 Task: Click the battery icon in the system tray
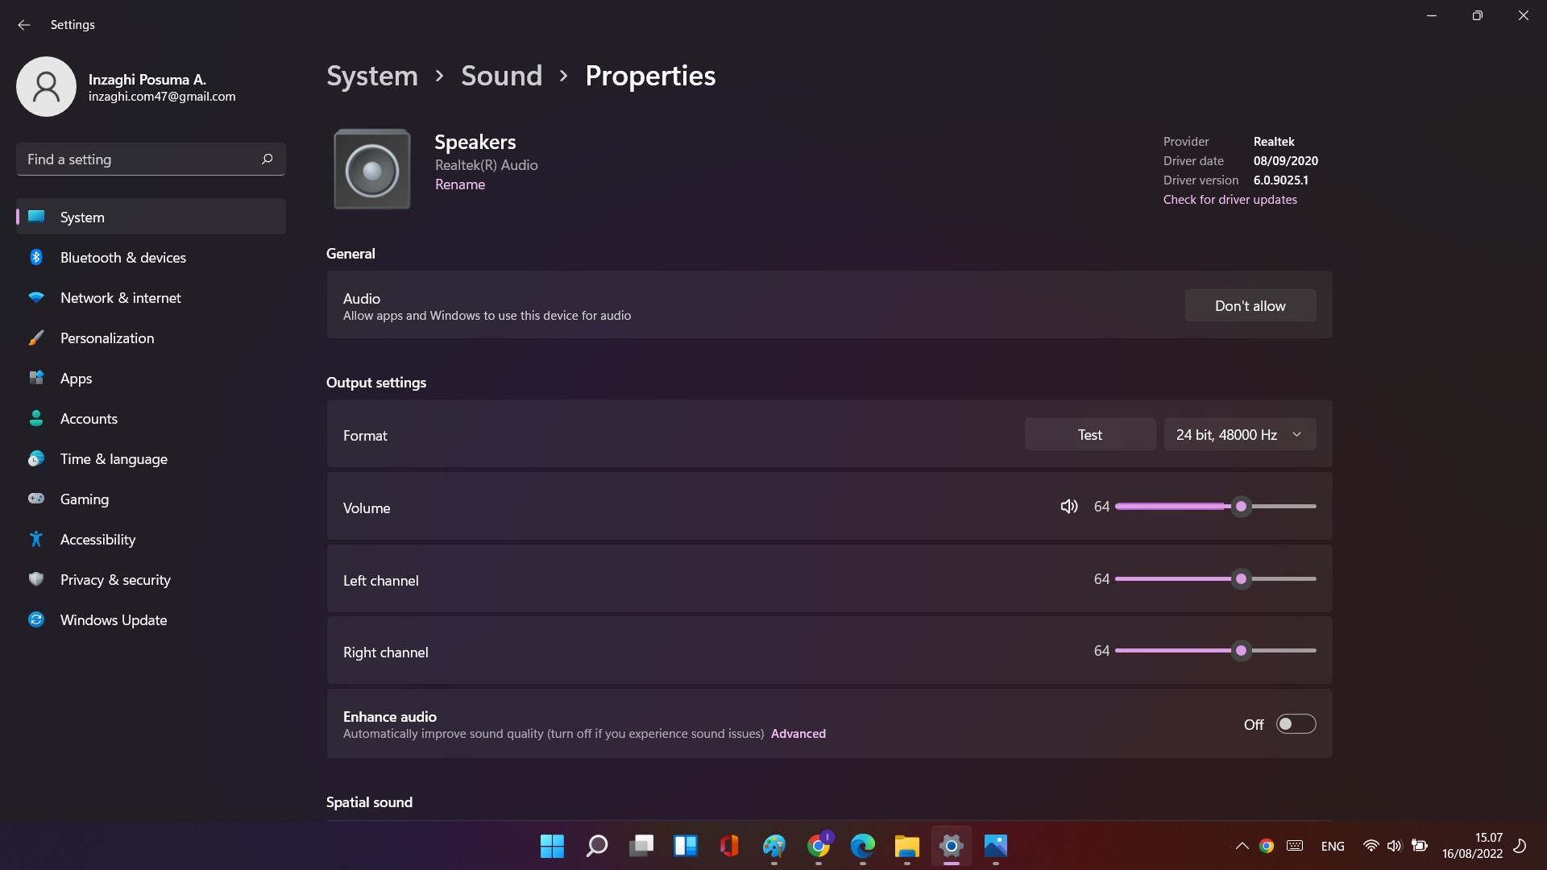click(x=1420, y=846)
